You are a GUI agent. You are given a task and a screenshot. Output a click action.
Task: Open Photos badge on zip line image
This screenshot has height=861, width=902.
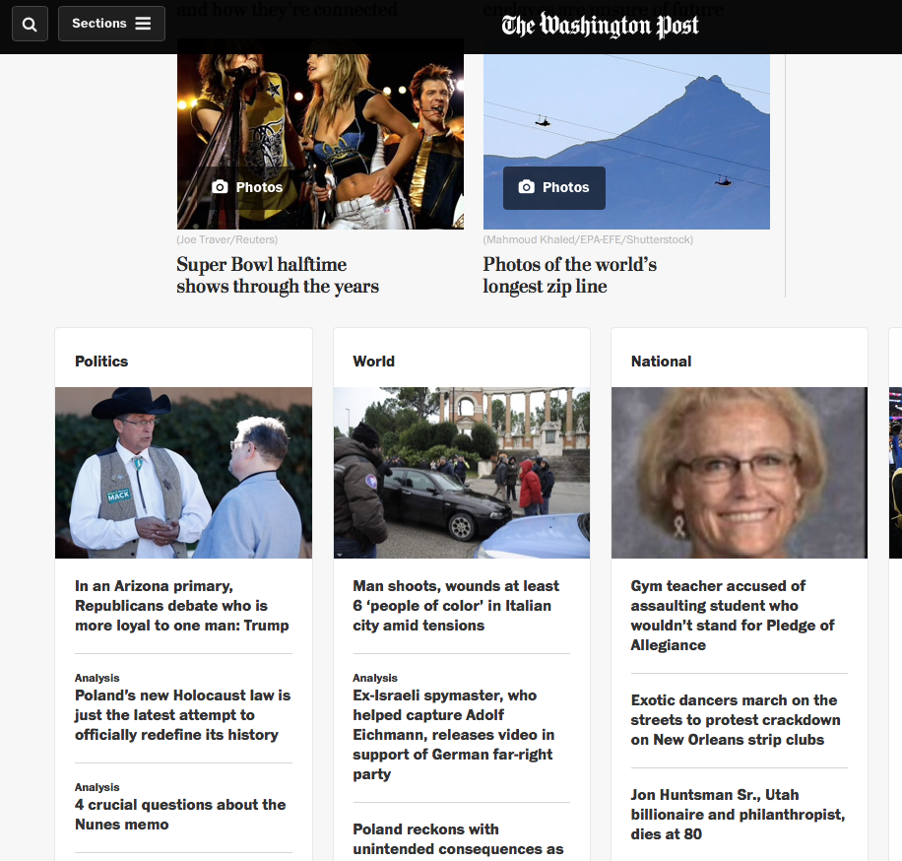(x=554, y=187)
